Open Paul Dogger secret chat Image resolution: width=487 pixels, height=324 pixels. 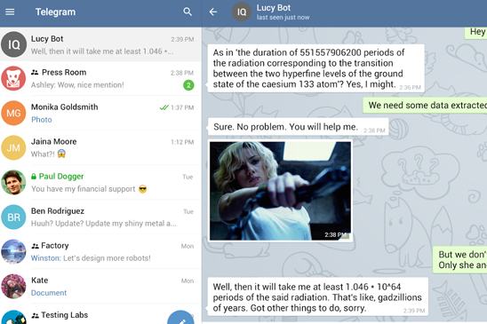tap(100, 183)
